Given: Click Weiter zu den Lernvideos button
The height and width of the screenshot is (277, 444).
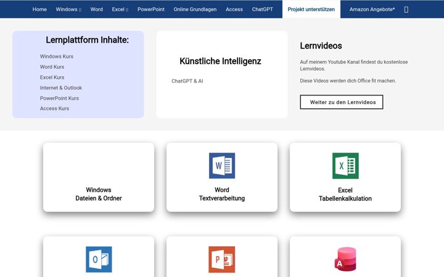Looking at the screenshot, I should click(x=342, y=102).
